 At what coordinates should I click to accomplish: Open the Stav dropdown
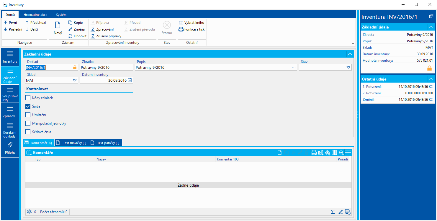(348, 67)
